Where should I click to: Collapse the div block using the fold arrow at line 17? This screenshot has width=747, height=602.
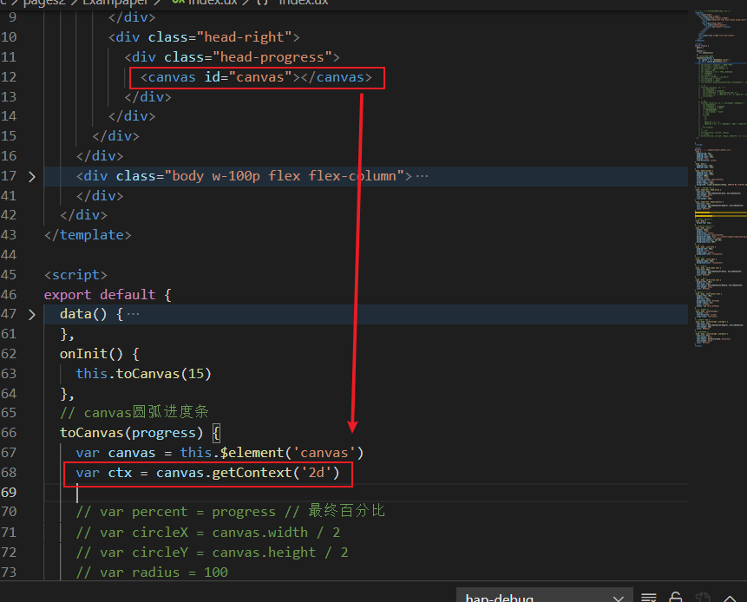pos(32,175)
